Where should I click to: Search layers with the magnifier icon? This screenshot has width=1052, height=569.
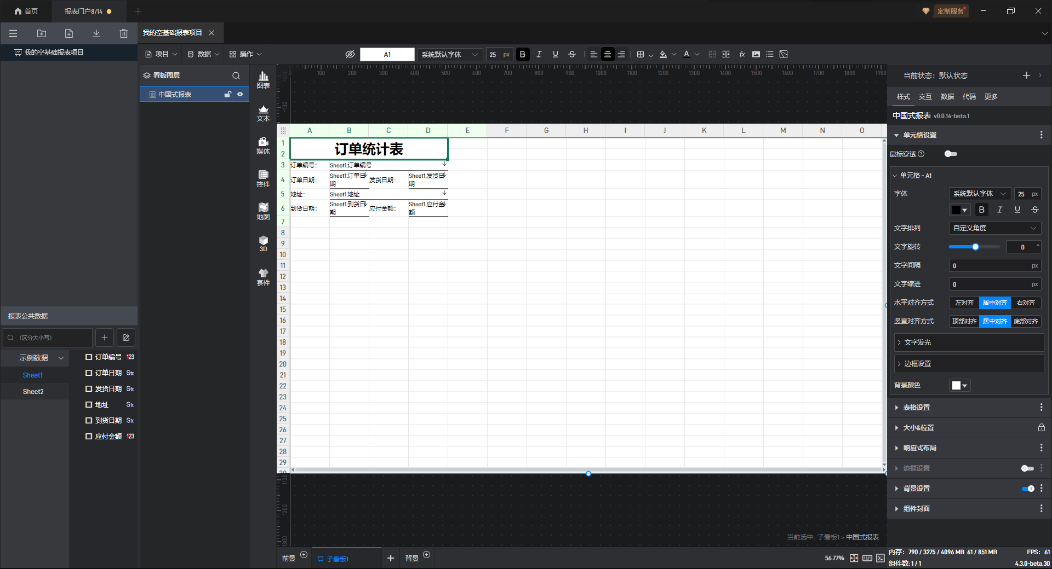click(236, 76)
